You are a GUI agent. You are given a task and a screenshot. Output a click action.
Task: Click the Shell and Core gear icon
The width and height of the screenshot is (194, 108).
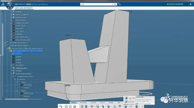click(10, 48)
